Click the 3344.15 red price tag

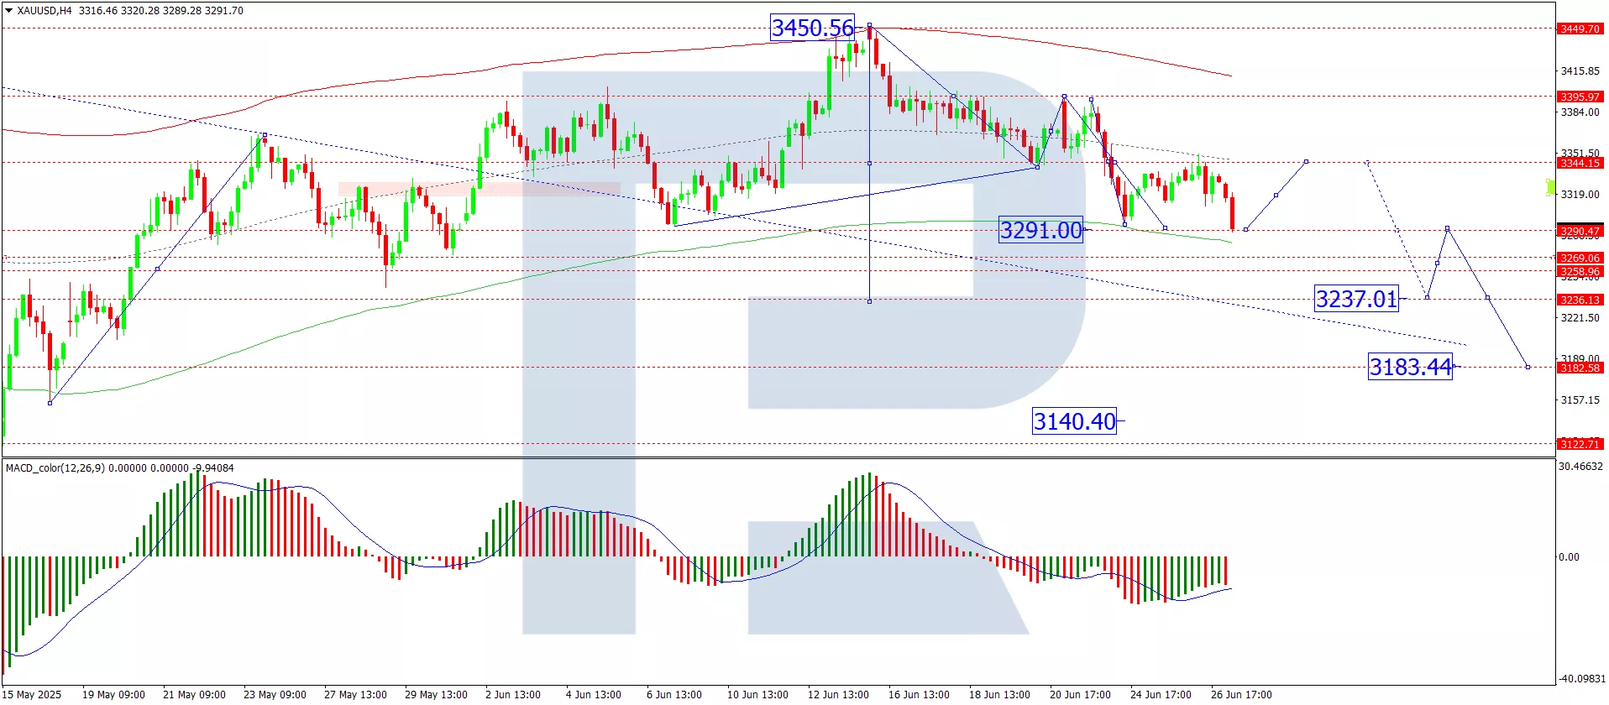[x=1580, y=164]
